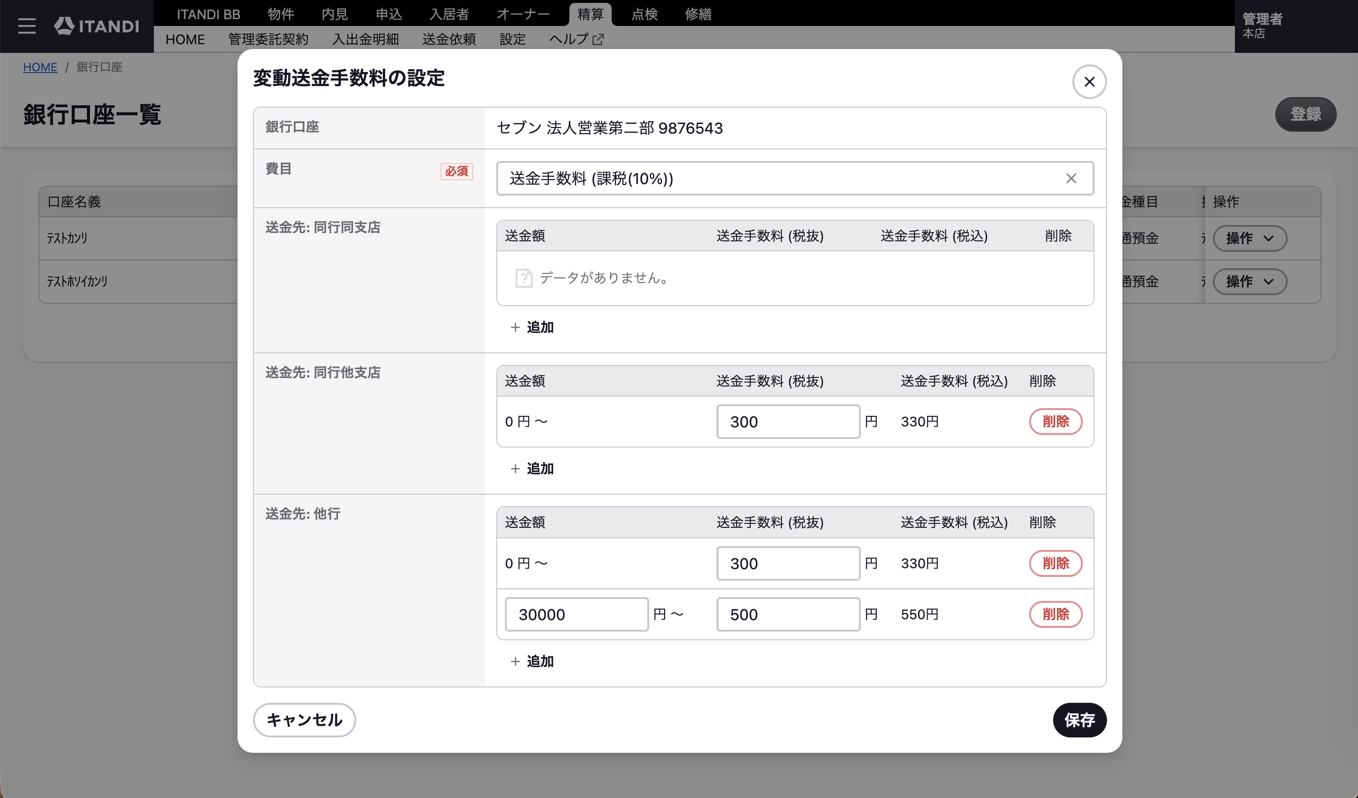Click the ITANDI logo
Viewport: 1358px width, 798px height.
97,26
